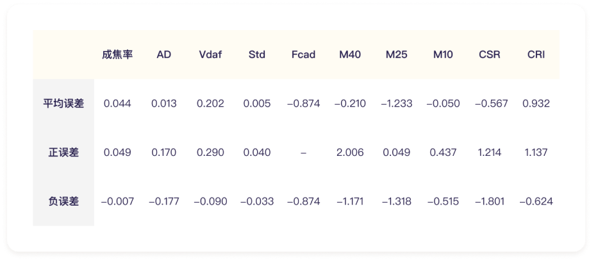591x260 pixels.
Task: Select the AD column header
Action: 163,55
